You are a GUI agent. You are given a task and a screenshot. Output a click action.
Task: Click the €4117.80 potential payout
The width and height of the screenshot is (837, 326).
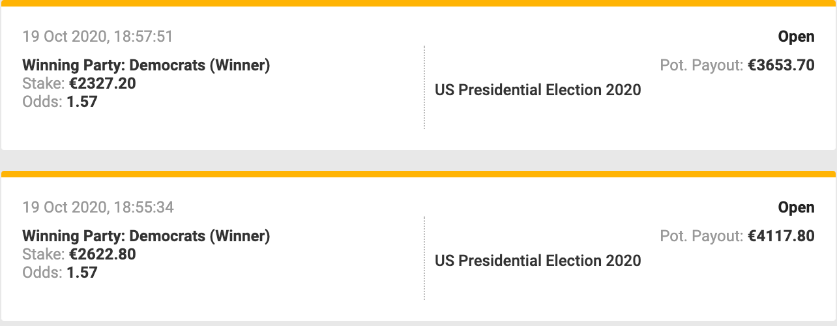tap(781, 236)
